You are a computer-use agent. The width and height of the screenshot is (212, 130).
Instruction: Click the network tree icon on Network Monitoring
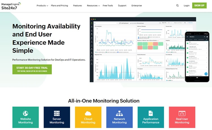pos(119,113)
